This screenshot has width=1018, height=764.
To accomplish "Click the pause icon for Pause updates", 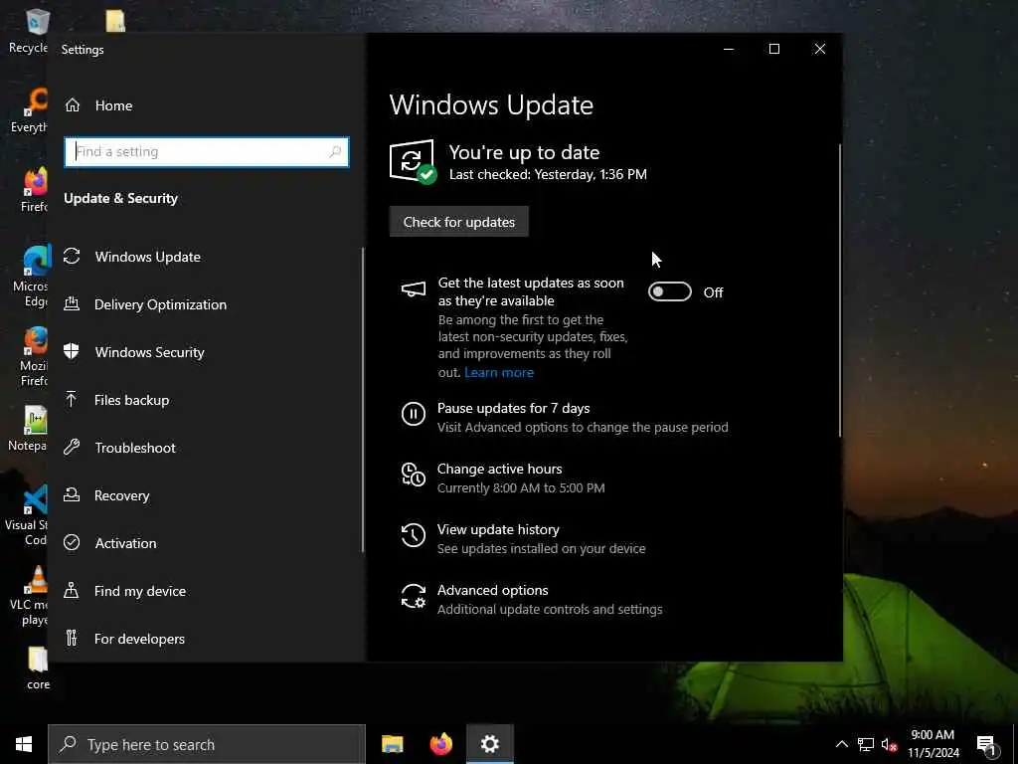I will [413, 413].
